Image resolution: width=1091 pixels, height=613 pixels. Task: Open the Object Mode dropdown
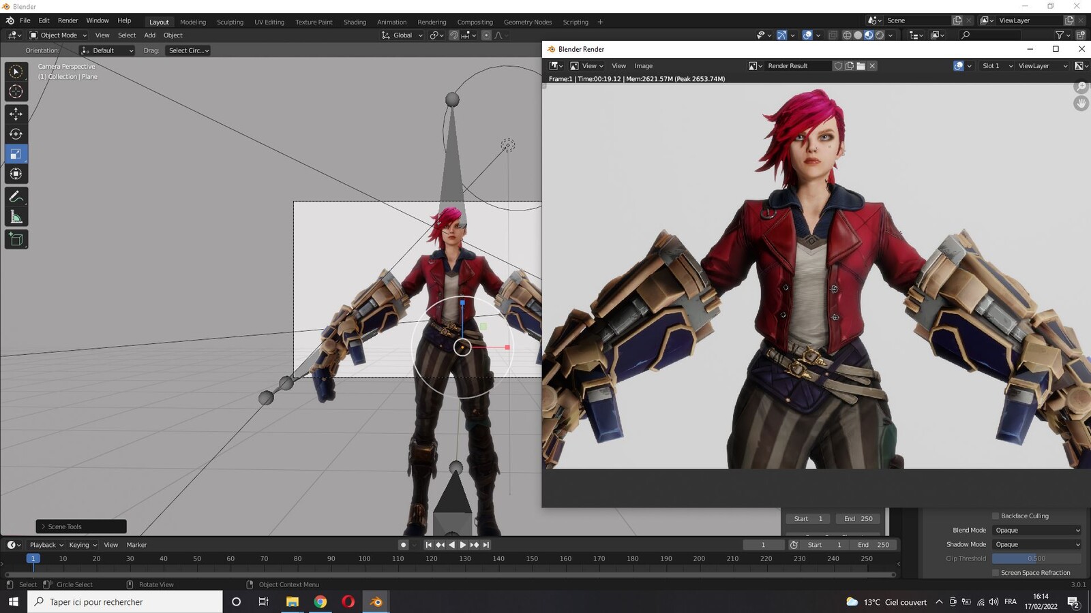coord(59,35)
